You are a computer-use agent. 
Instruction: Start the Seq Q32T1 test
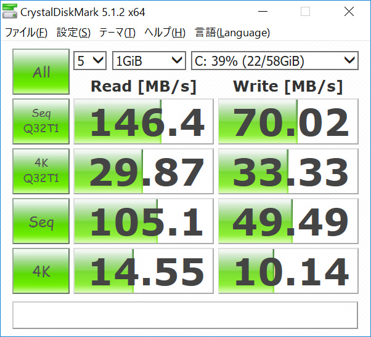click(x=41, y=121)
